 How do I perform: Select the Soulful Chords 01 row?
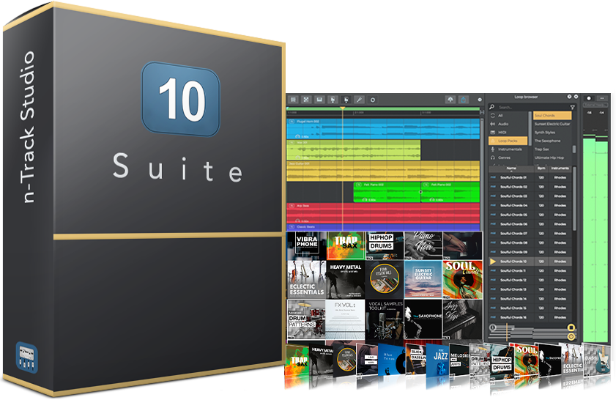click(x=530, y=177)
